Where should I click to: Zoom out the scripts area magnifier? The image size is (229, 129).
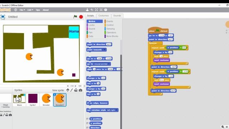[223, 127]
